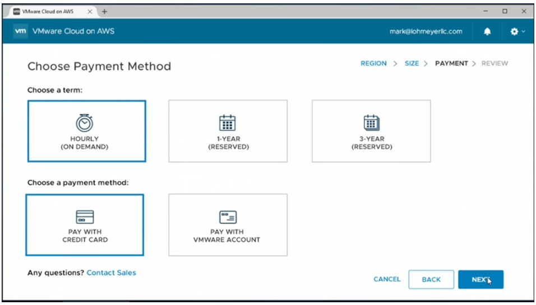Click the Choose Payment Method heading
The height and width of the screenshot is (305, 536).
[x=99, y=66]
